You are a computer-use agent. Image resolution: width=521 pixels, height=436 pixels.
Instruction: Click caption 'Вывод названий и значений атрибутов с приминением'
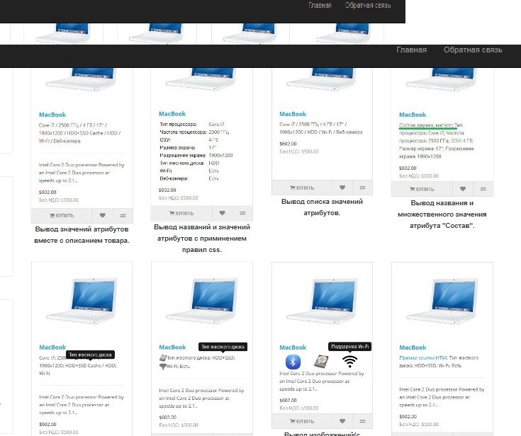(202, 239)
